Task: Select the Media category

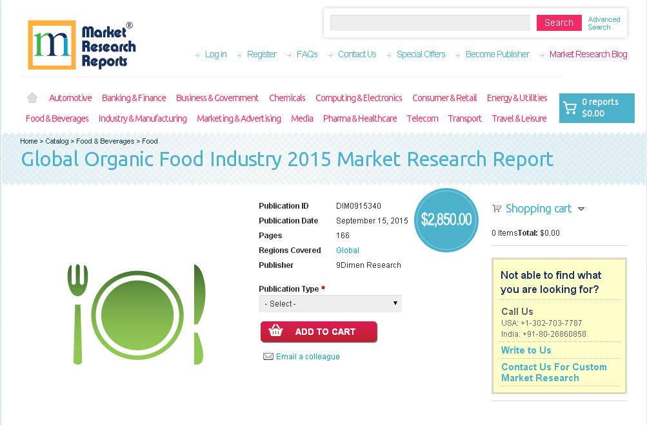Action: 302,118
